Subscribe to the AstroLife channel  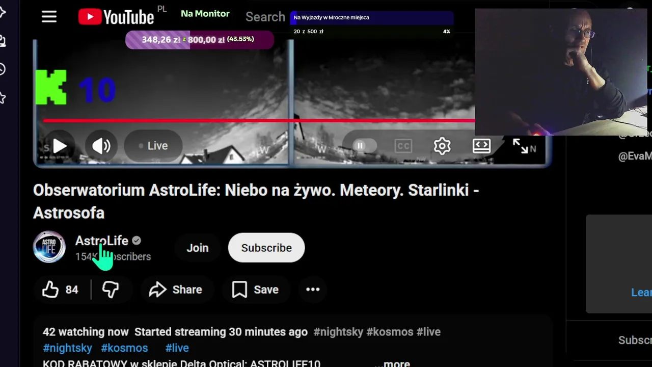click(266, 248)
